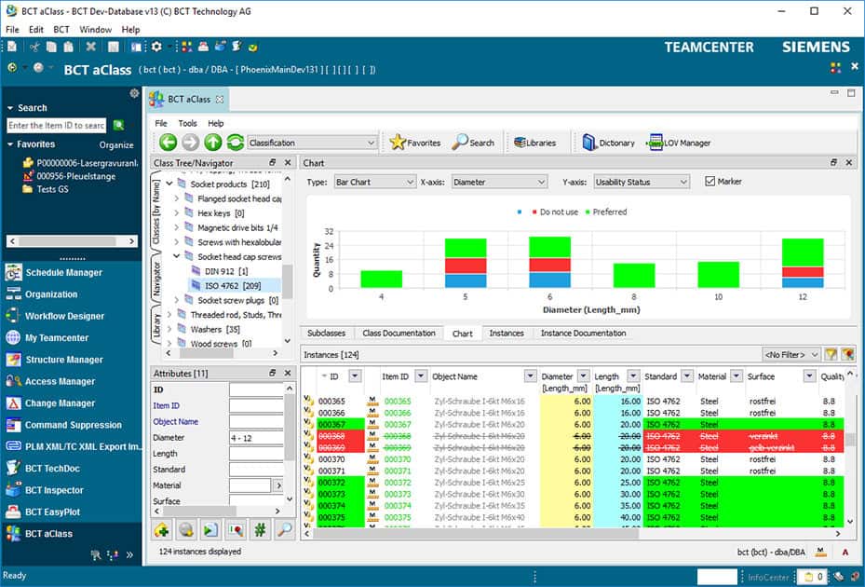Open the Classification dropdown

(x=312, y=143)
